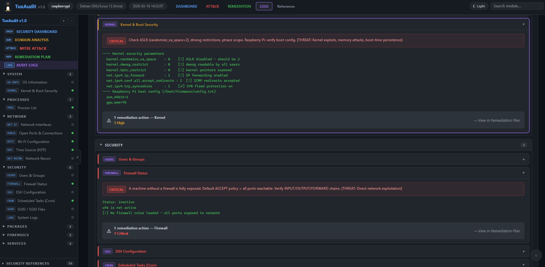Expand the Users & Groups panel arrow
This screenshot has height=267, width=545.
coord(524,159)
